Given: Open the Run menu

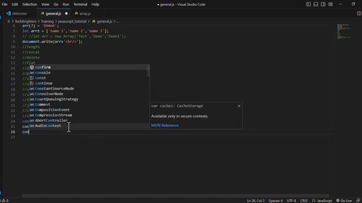Looking at the screenshot, I should pos(66,5).
